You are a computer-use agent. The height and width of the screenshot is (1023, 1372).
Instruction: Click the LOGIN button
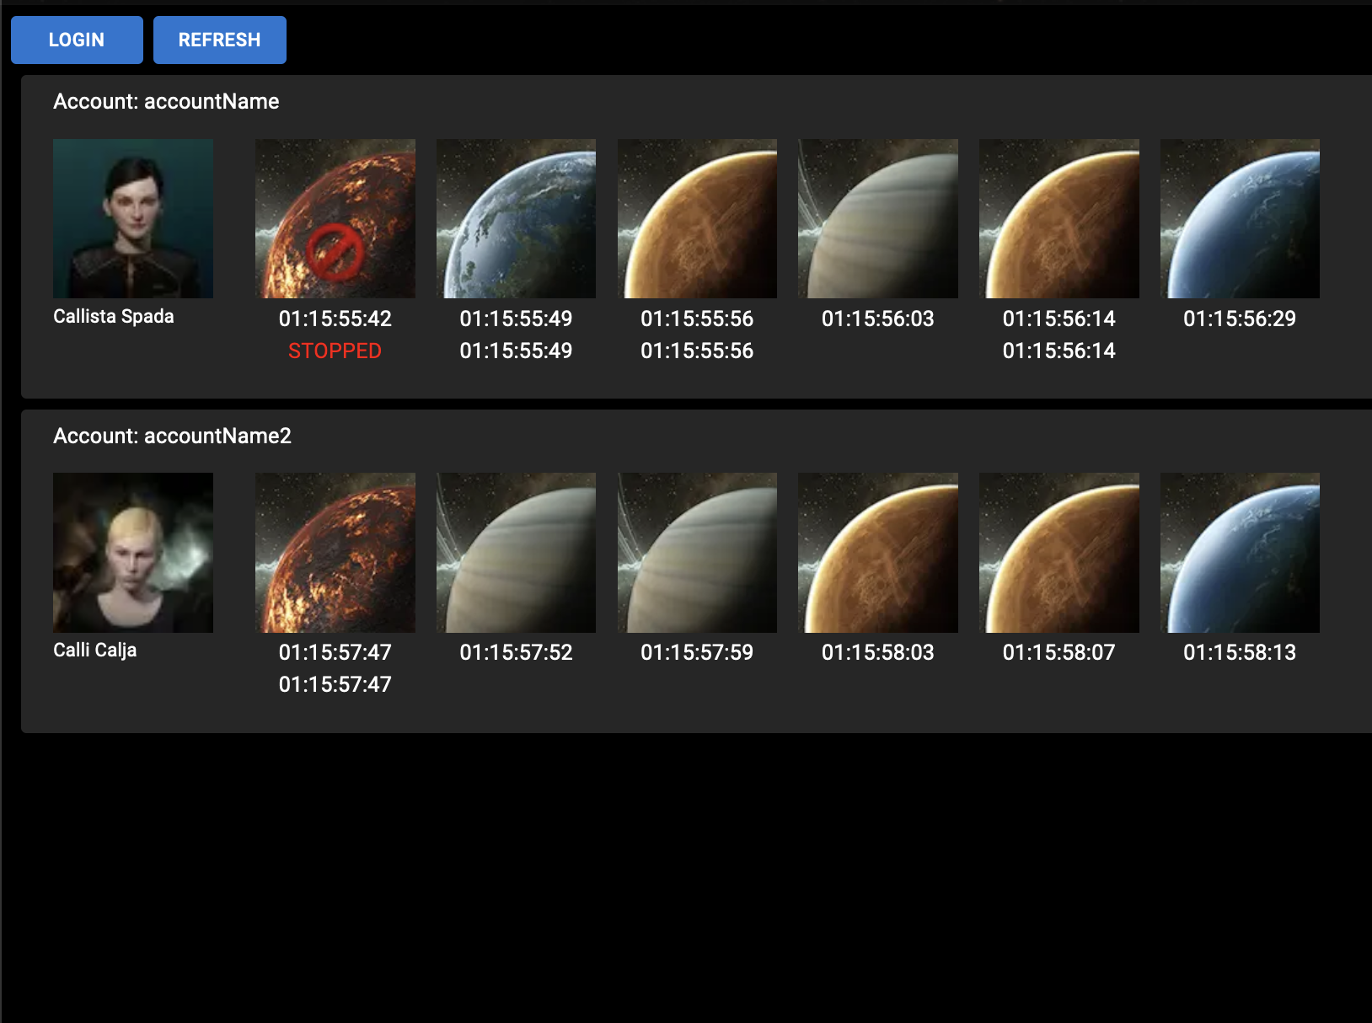click(77, 40)
